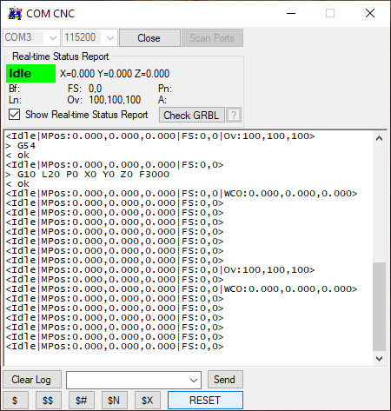391x411 pixels.
Task: Click the log scrollbar thumb
Action: [379, 307]
